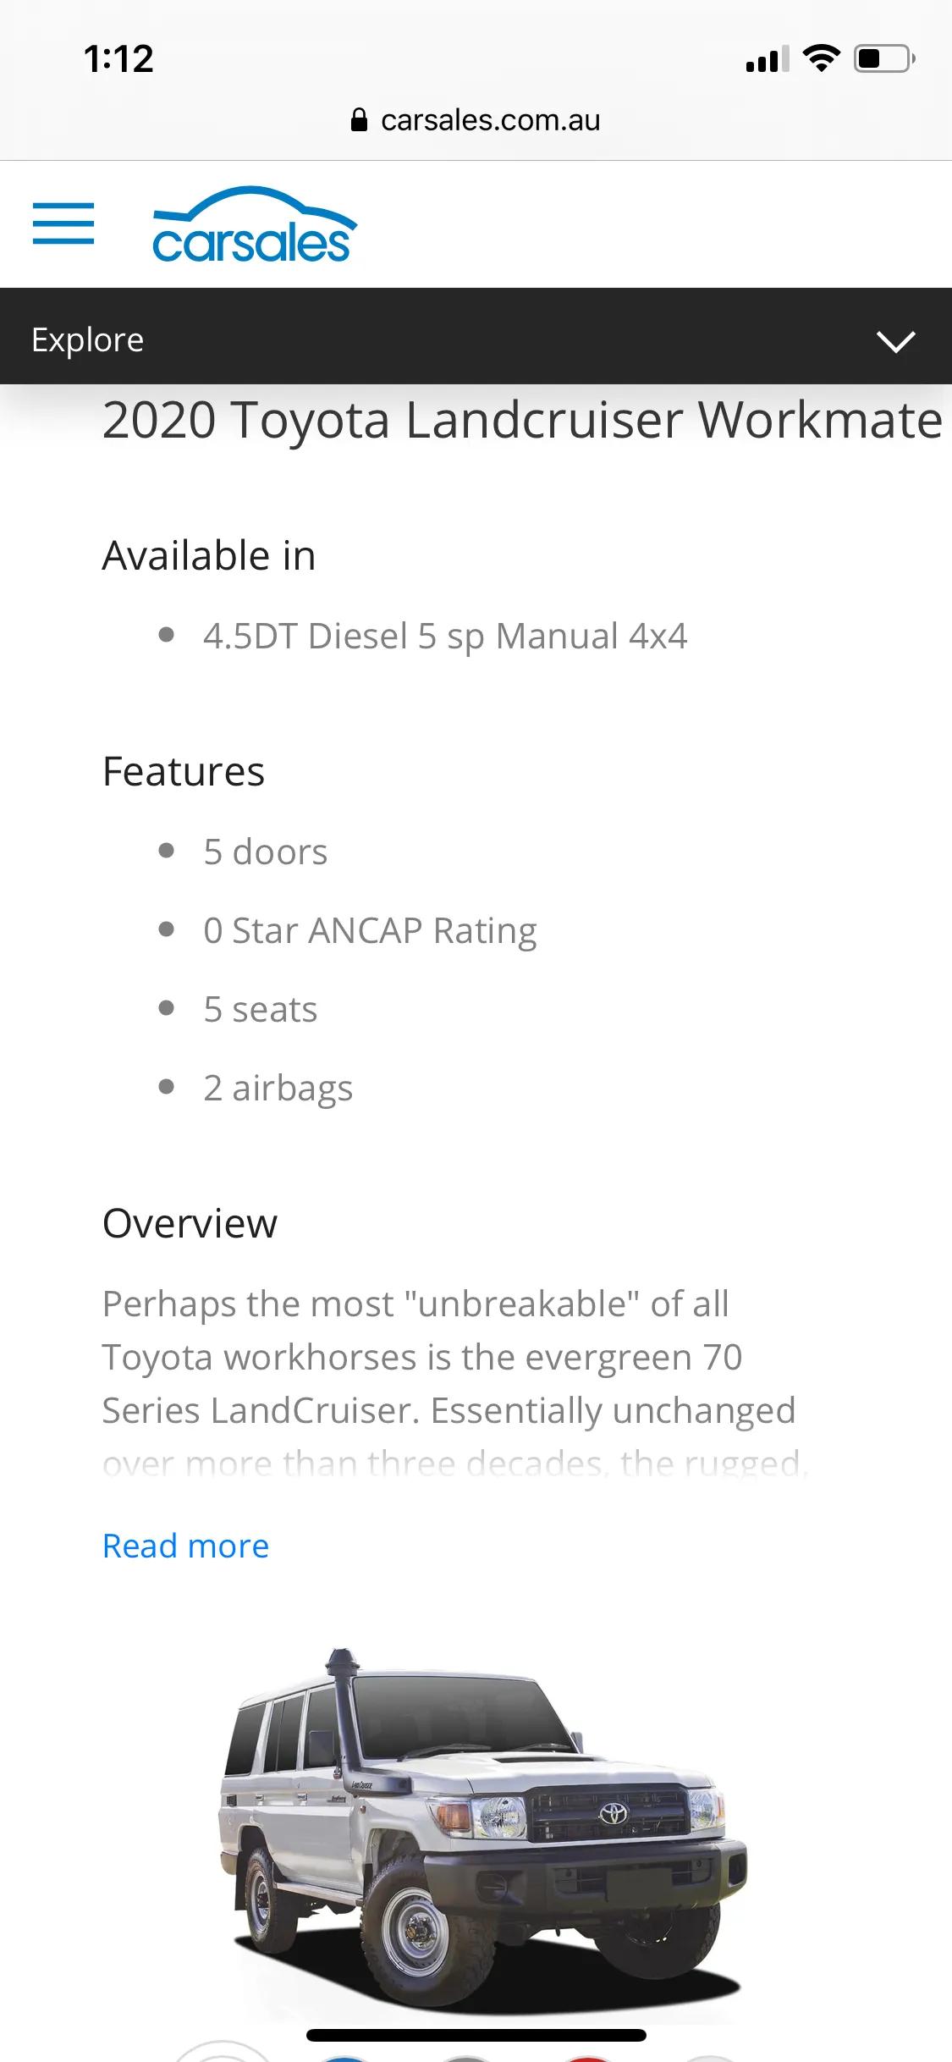Tap the 2020 Toyota Landcruiser Workmate heading
Viewport: 952px width, 2062px height.
pos(522,420)
